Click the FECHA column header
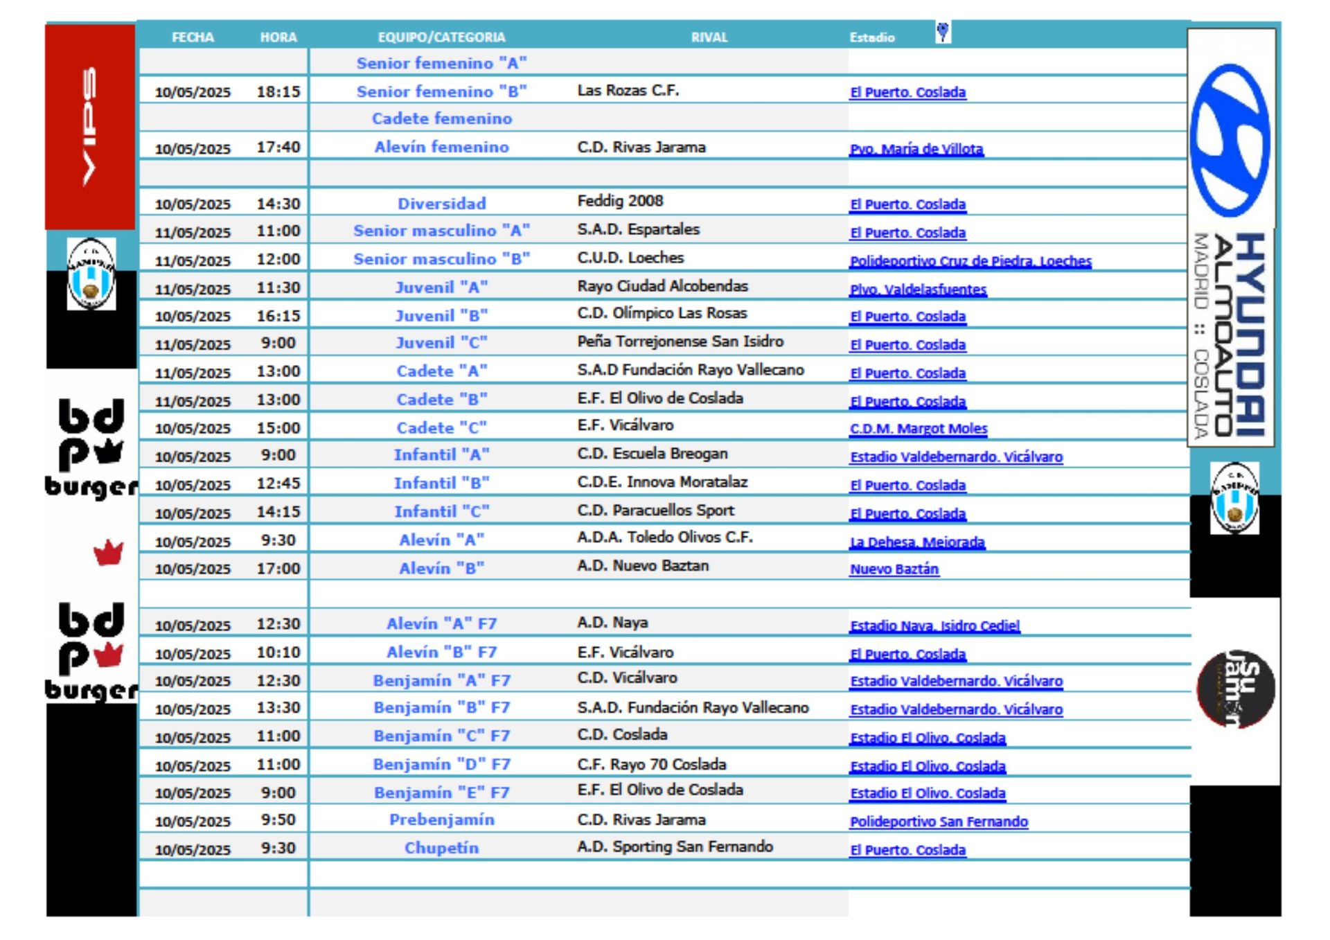Image resolution: width=1330 pixels, height=940 pixels. point(193,37)
